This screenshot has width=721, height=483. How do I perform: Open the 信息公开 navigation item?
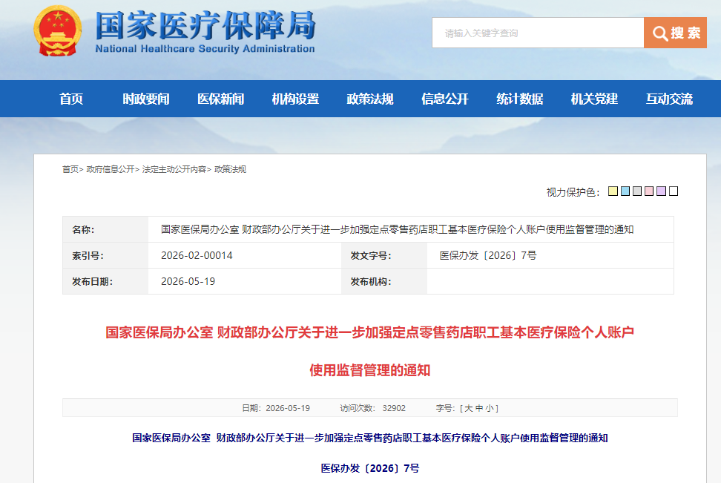444,99
